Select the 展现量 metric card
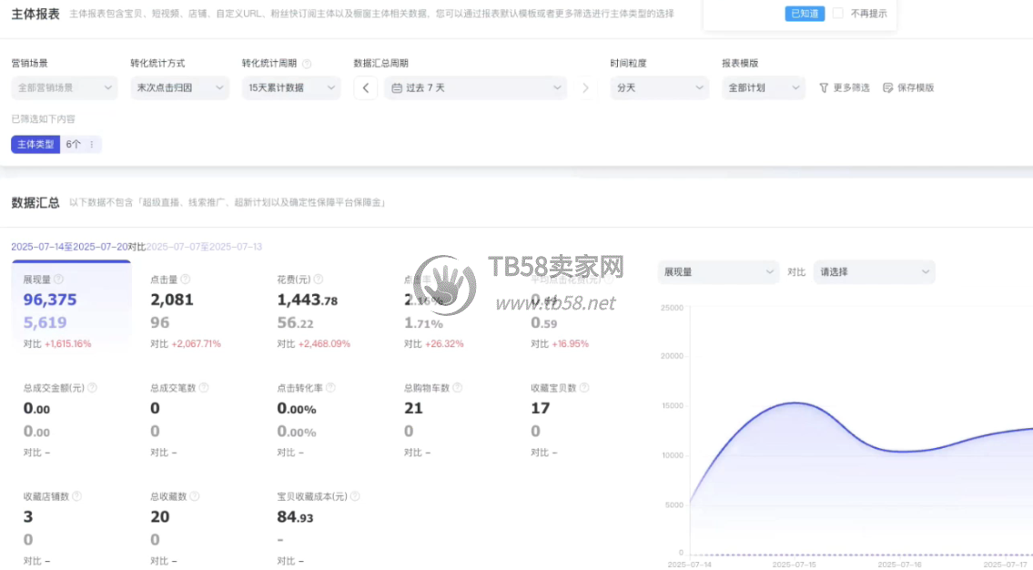Screen dimensions: 1033x570 71,305
